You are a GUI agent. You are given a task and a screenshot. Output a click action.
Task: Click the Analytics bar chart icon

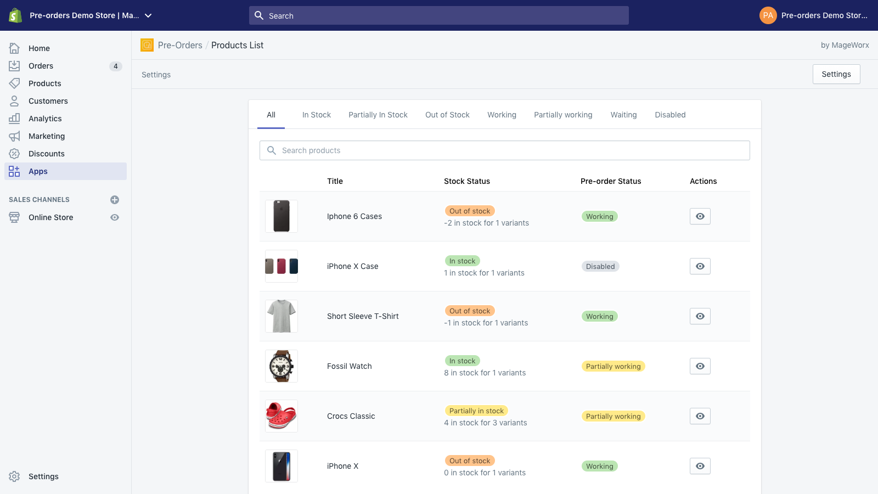tap(14, 119)
